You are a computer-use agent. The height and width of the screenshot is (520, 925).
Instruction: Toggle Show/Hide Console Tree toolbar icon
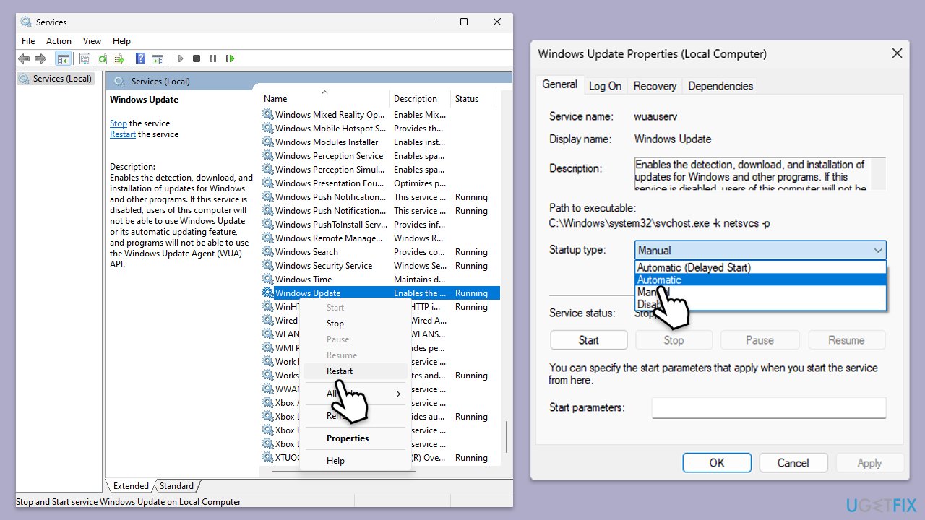pos(64,58)
